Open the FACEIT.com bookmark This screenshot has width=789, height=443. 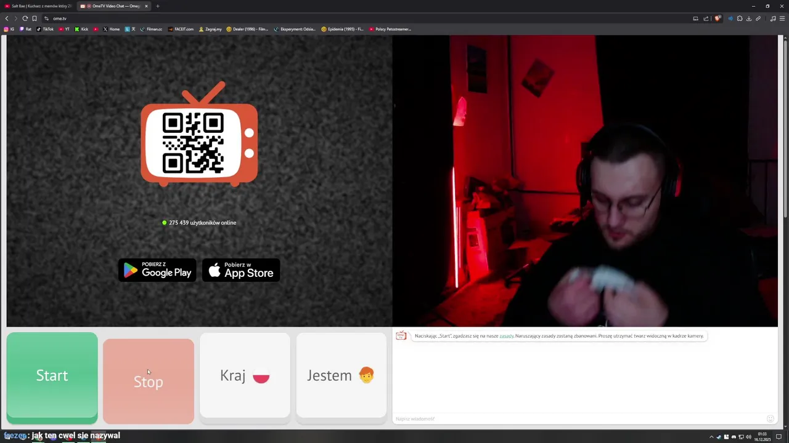(181, 29)
